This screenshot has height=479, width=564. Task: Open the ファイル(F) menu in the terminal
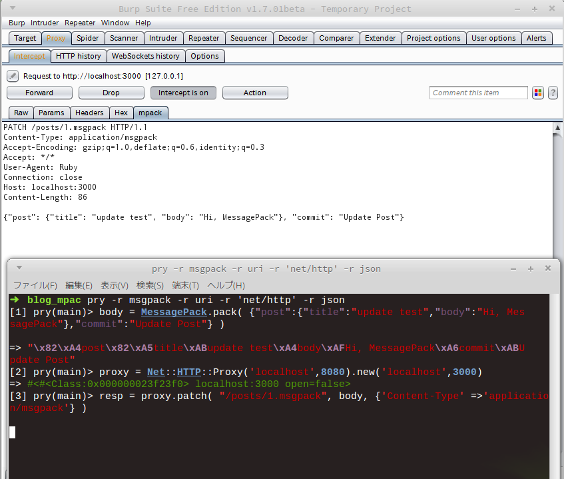point(35,285)
